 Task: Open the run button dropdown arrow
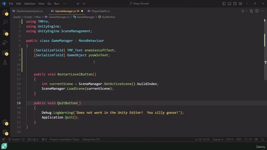tap(247, 11)
